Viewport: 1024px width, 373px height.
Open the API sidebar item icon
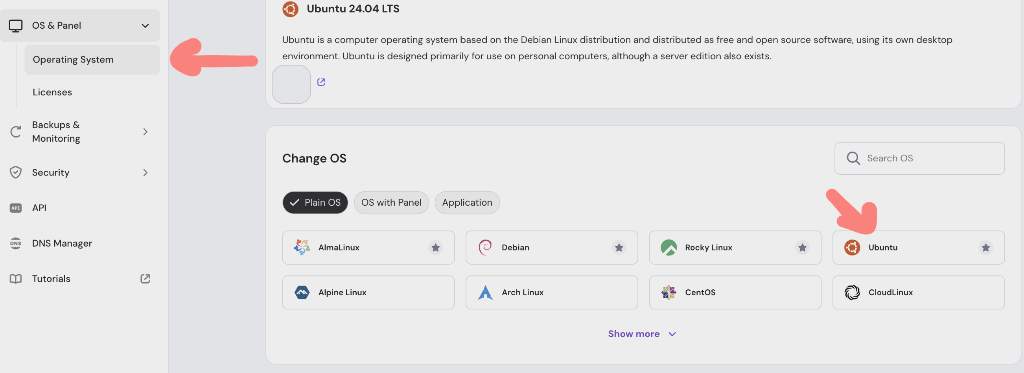point(15,208)
